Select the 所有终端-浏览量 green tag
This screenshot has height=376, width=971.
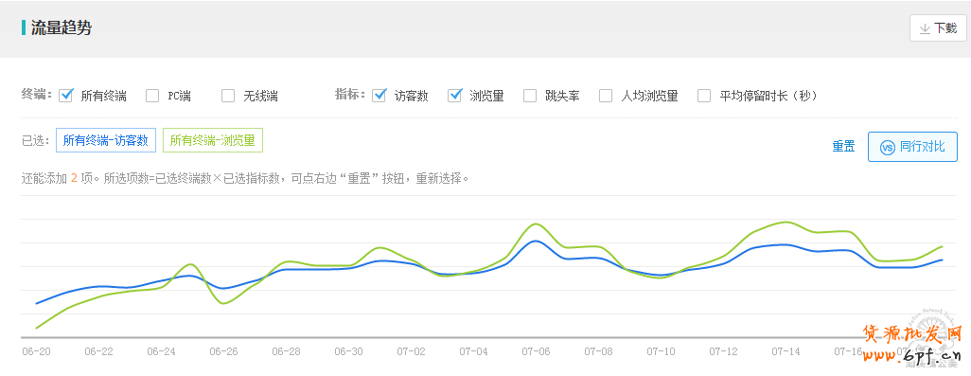click(212, 140)
